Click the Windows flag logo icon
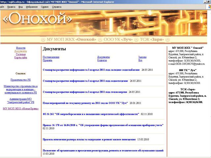This screenshot has width=211, height=158. click(x=209, y=7)
